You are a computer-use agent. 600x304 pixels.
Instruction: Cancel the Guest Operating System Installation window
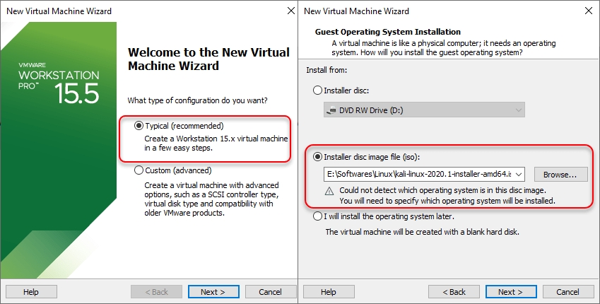(568, 292)
